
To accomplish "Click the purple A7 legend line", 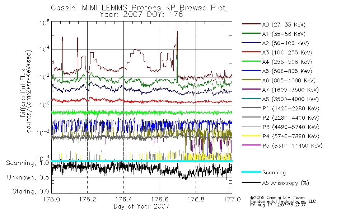I will click(251, 89).
